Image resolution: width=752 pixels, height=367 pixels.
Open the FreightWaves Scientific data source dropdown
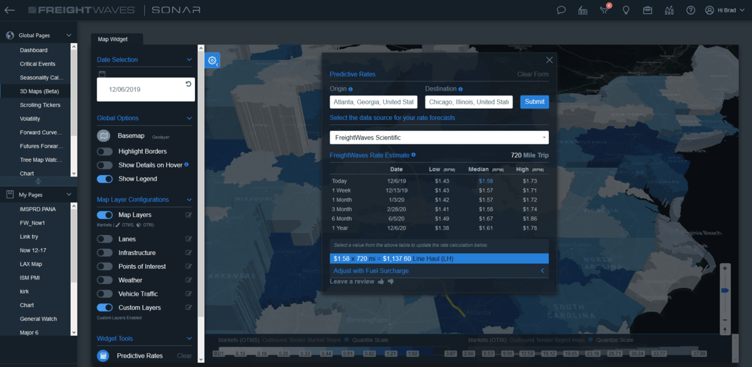coord(439,138)
